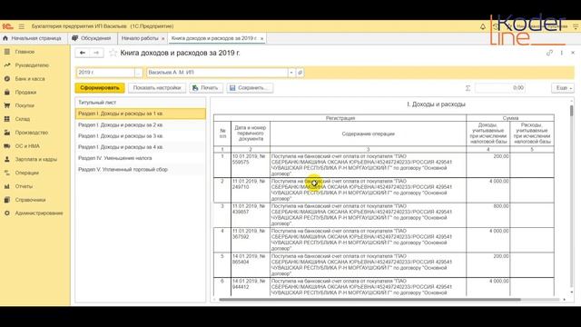Select Раздел V Уплаченный торговый сбор

(x=141, y=170)
